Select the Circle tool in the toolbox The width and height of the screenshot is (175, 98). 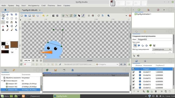point(7,18)
